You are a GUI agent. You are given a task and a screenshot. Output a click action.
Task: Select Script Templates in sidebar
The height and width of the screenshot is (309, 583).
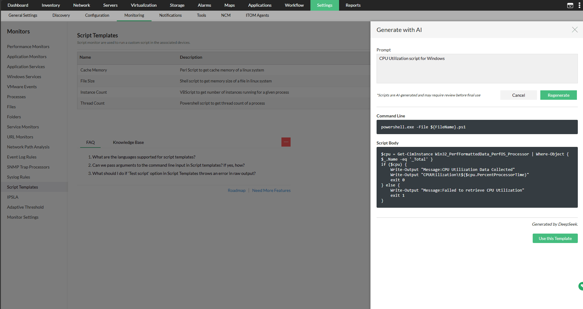23,187
